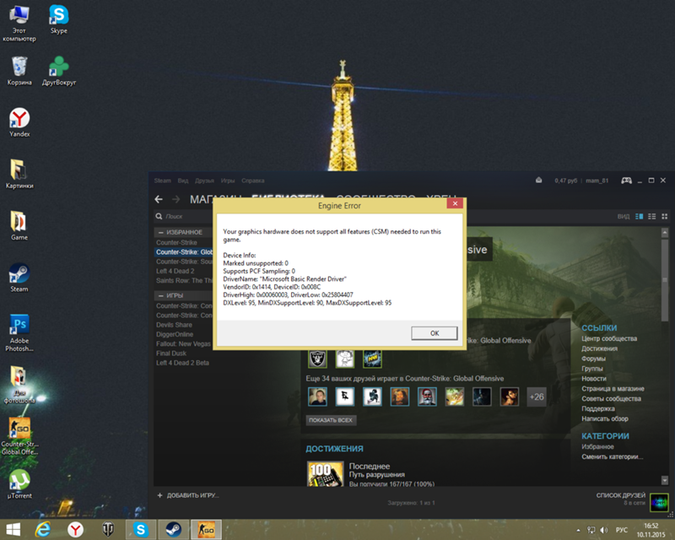Open the Друзья menu in Steam
The image size is (675, 540).
pyautogui.click(x=204, y=181)
